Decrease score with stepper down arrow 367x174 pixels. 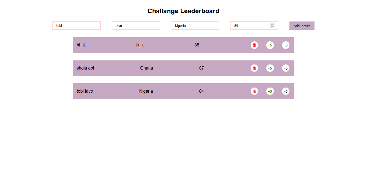[272, 27]
